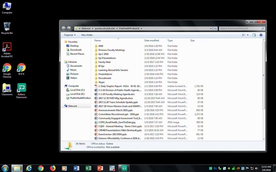Select Desktop under Favorites

tap(72, 46)
